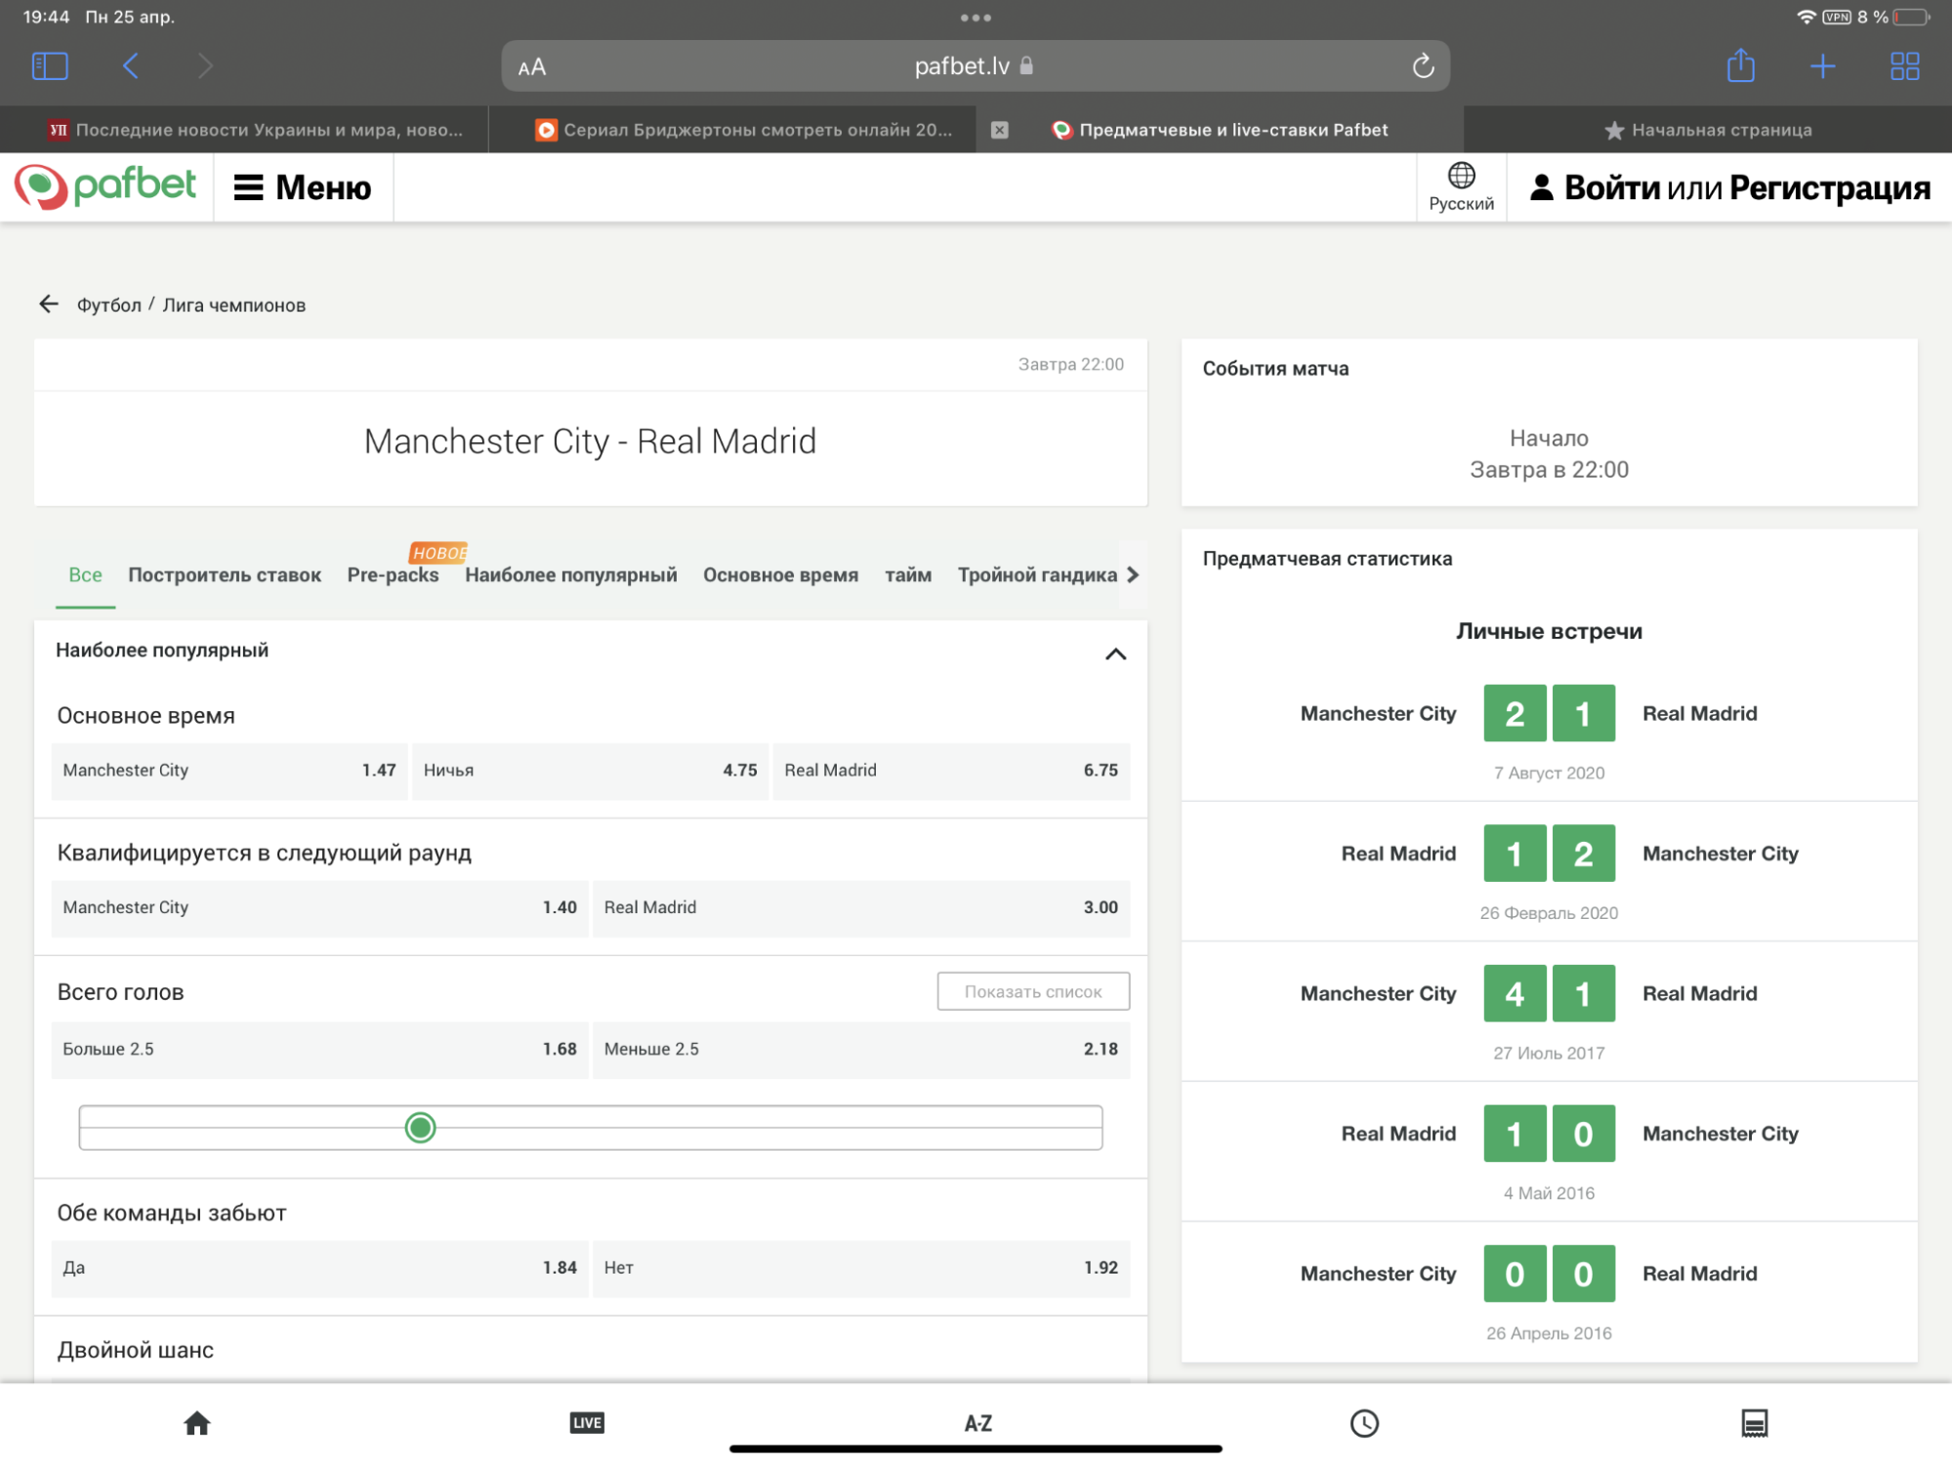Select Нет for both teams to score
This screenshot has width=1952, height=1464.
[x=861, y=1269]
